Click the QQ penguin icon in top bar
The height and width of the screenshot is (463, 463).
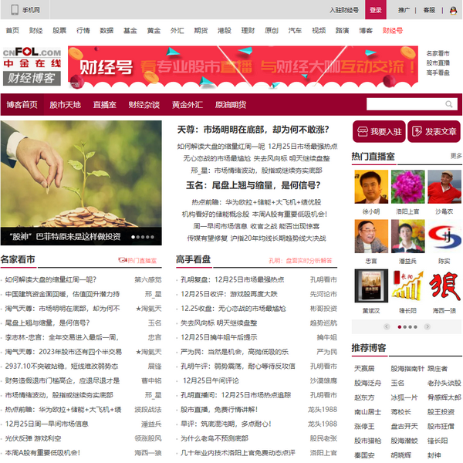[453, 10]
